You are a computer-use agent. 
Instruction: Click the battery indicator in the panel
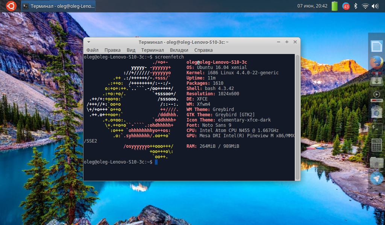335,6
